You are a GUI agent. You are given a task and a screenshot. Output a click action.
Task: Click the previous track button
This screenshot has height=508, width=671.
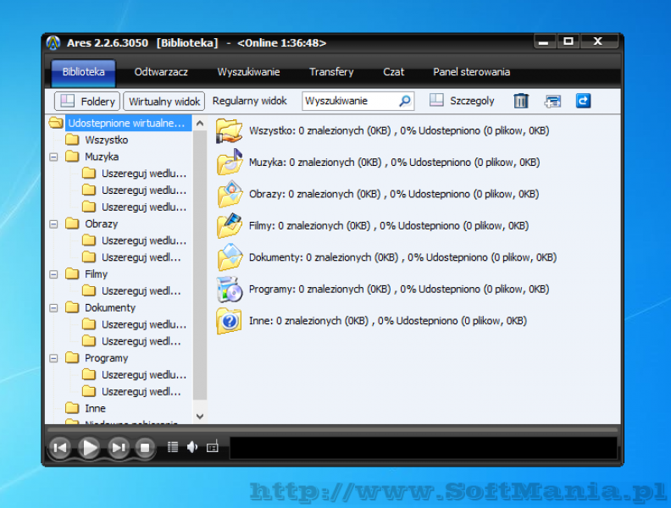pyautogui.click(x=60, y=448)
